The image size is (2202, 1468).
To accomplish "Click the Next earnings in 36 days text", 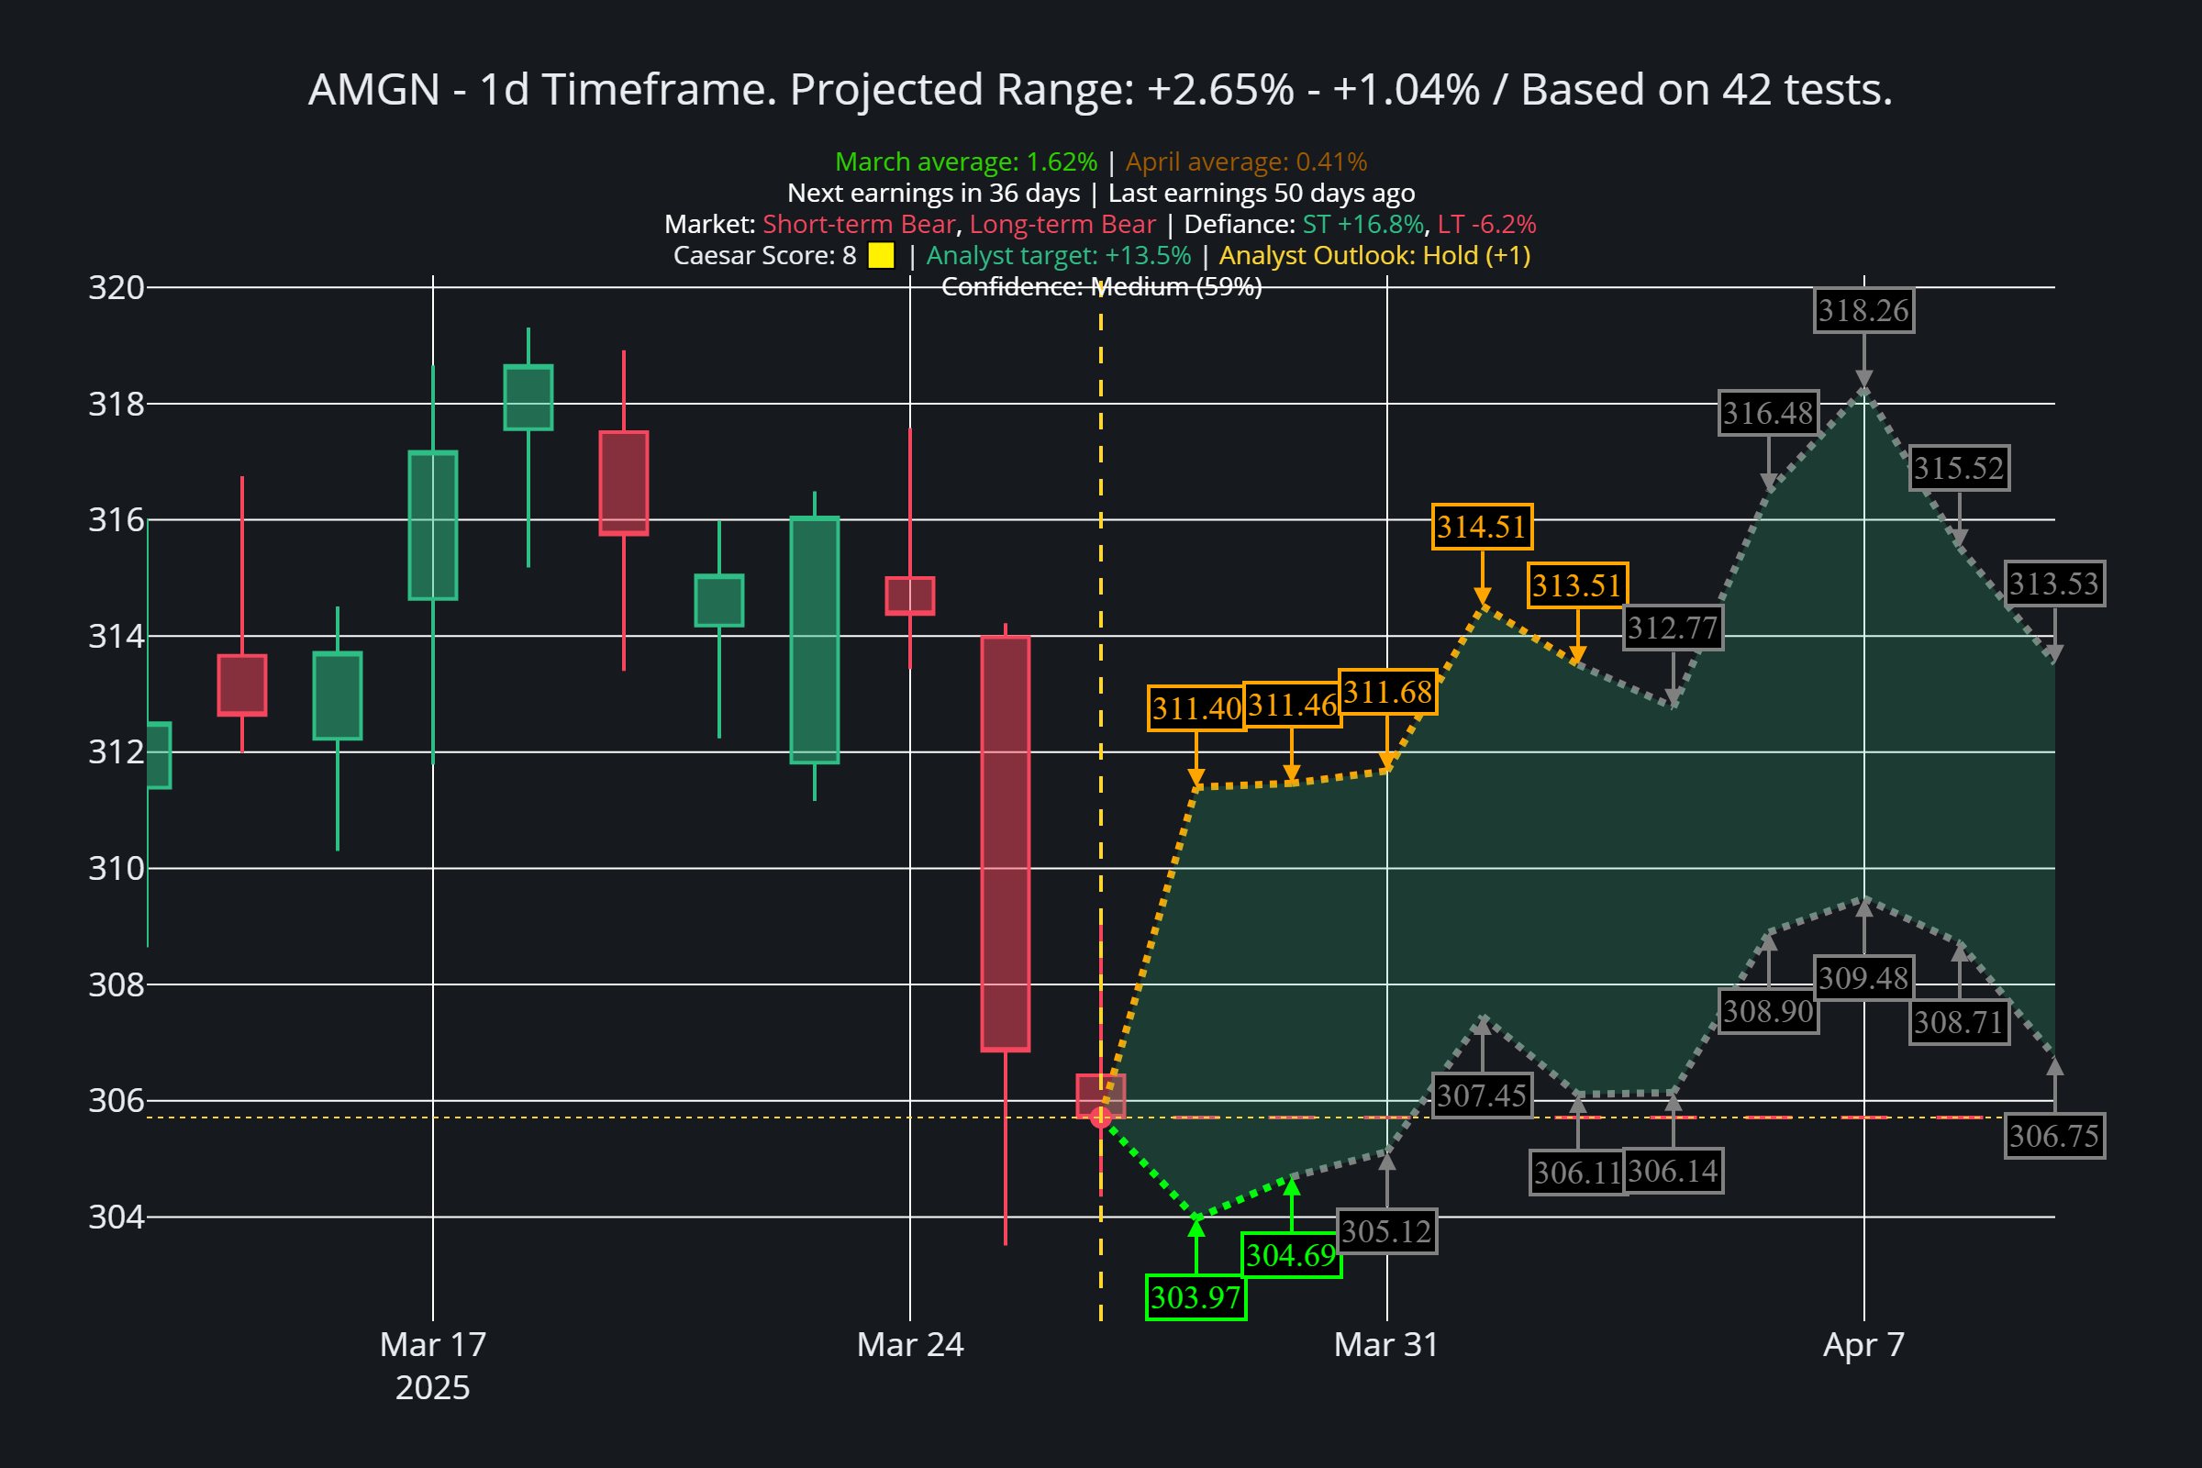I will point(933,193).
